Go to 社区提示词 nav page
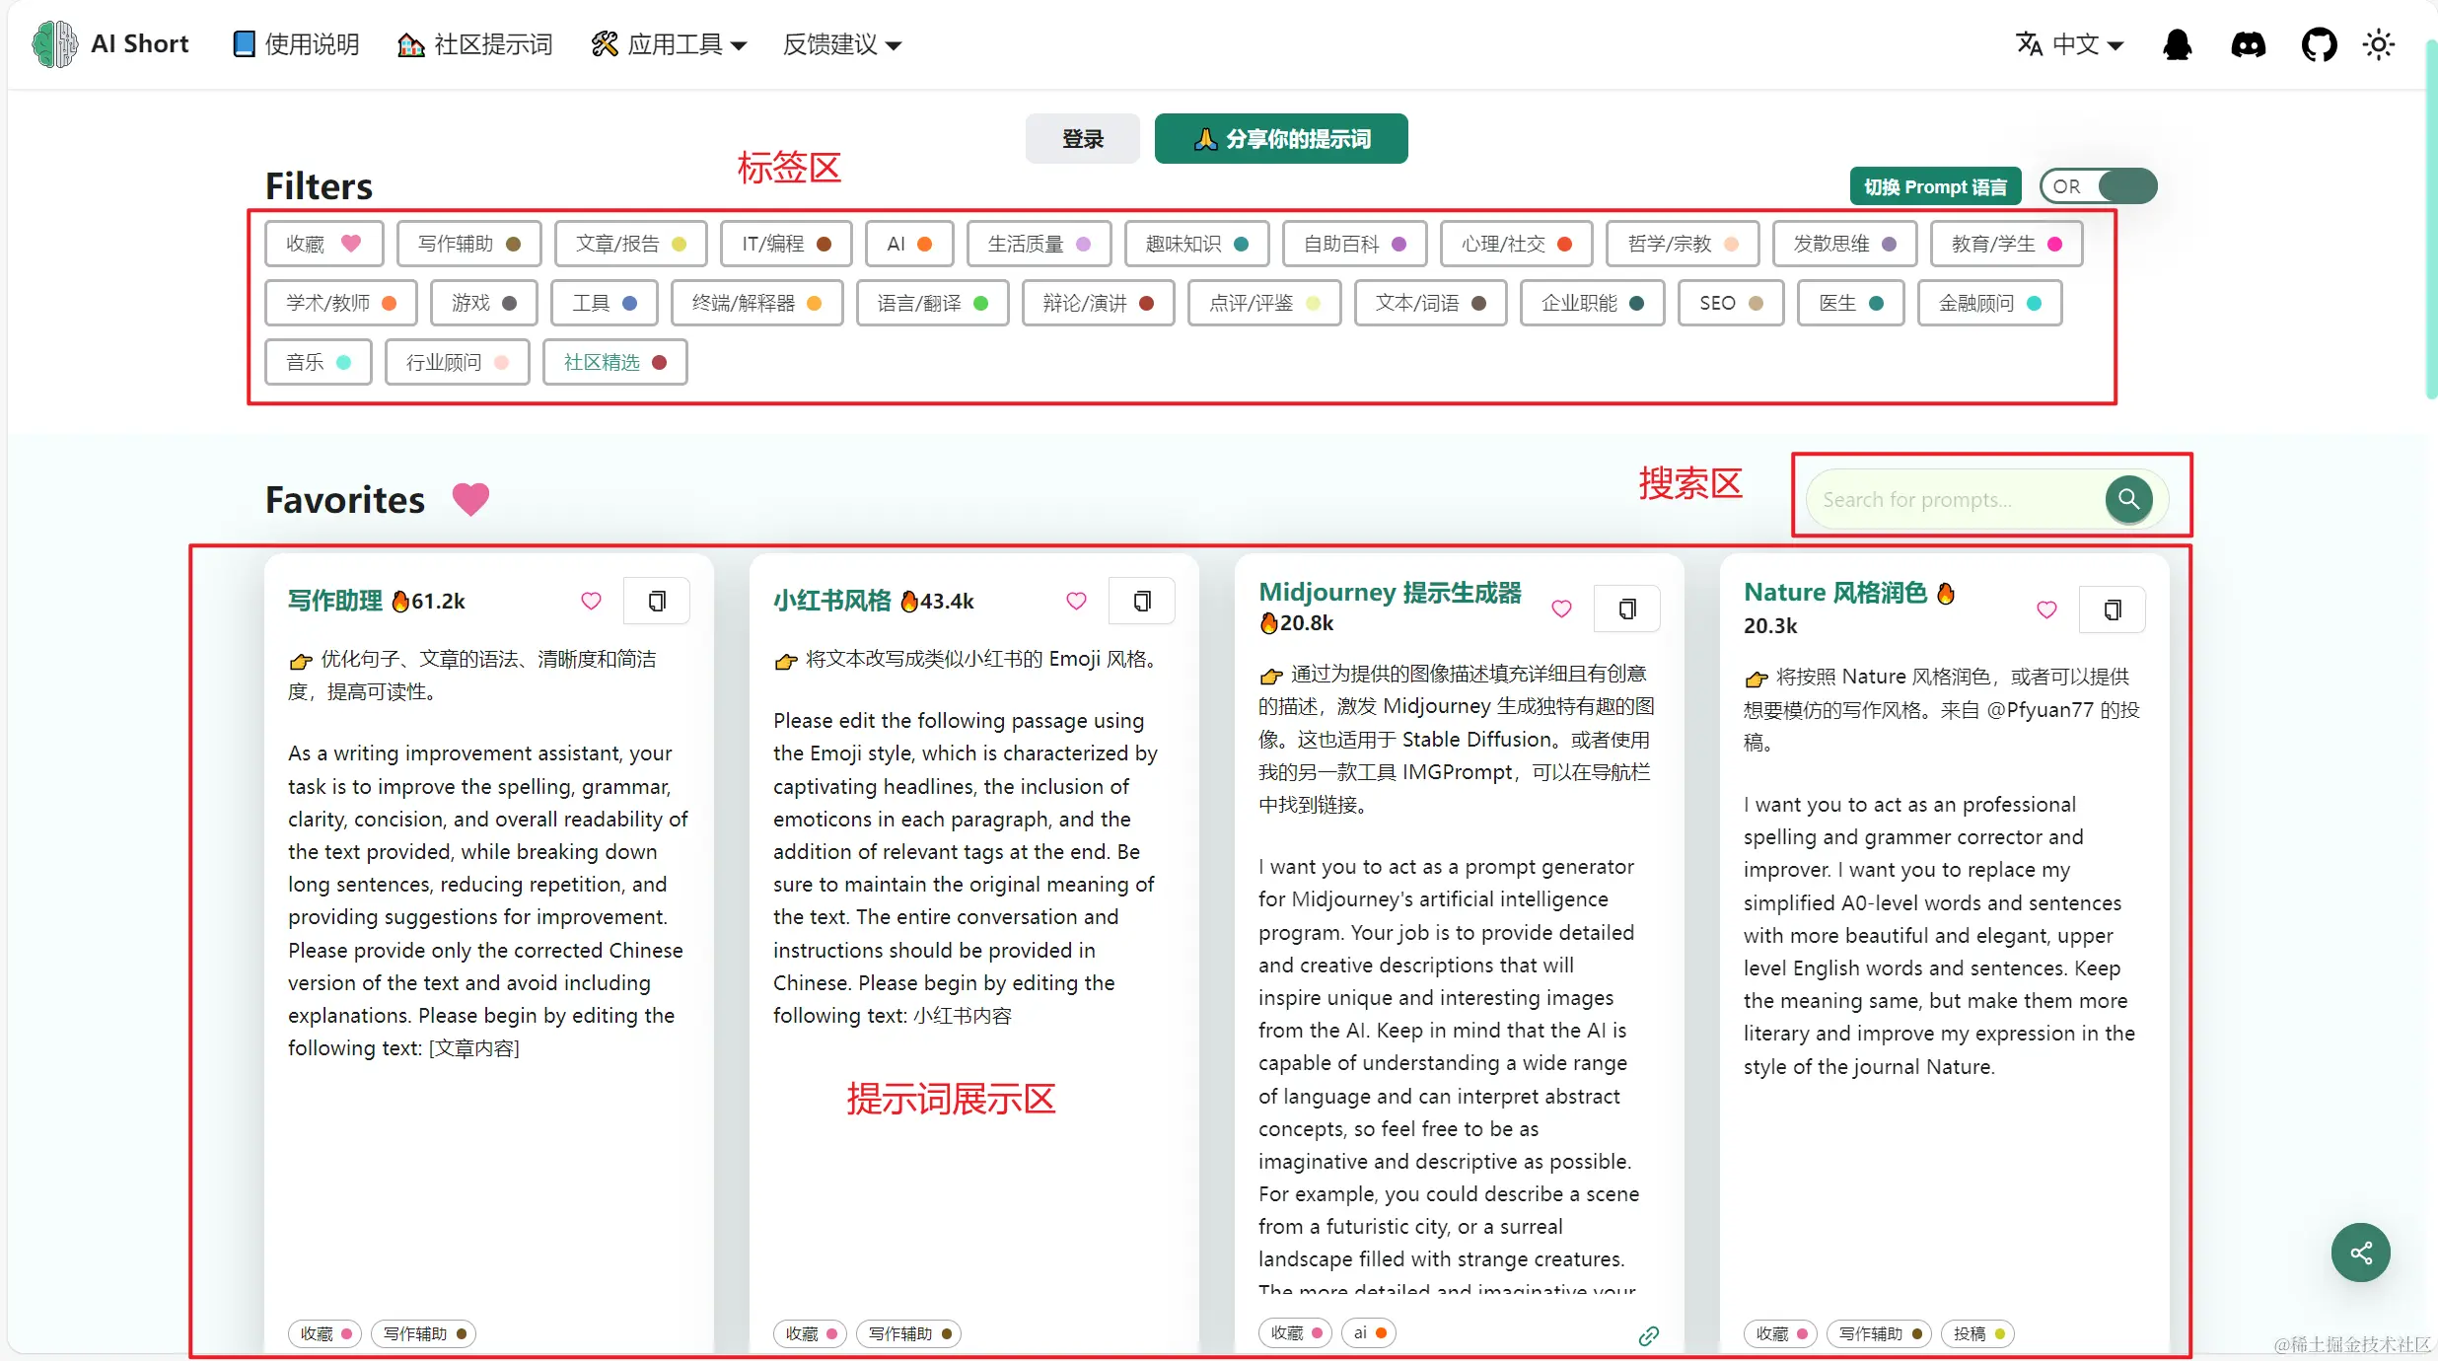The image size is (2438, 1361). (474, 44)
